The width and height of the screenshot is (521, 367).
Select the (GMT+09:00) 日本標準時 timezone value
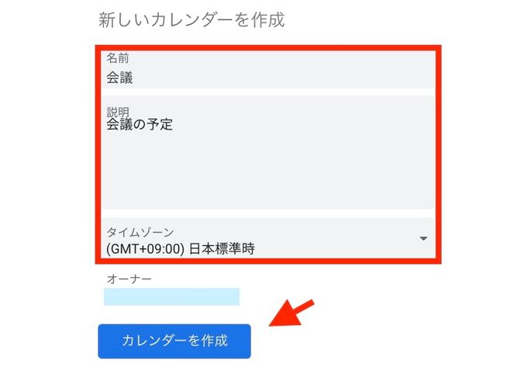(x=181, y=248)
